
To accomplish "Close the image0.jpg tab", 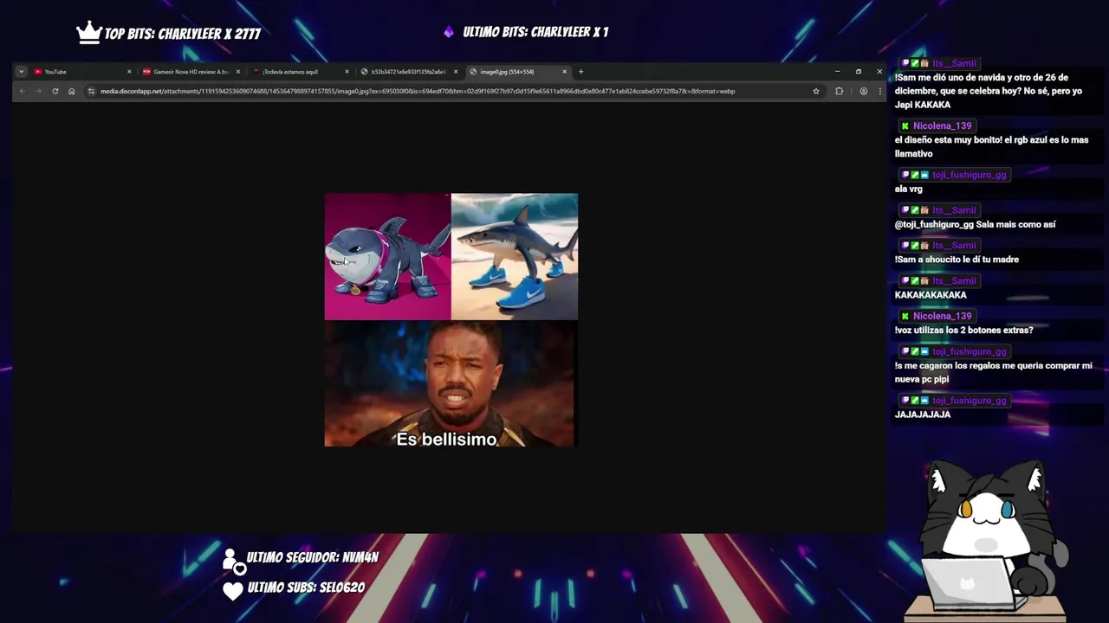I will 565,72.
